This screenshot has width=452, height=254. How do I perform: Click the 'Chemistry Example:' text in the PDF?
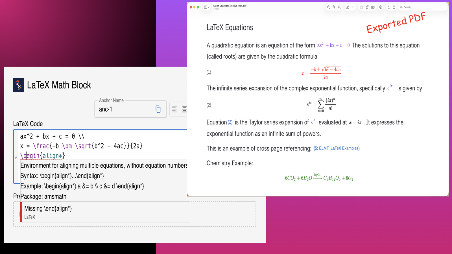tap(230, 163)
